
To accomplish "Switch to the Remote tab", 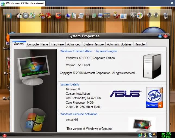I will [140, 44].
